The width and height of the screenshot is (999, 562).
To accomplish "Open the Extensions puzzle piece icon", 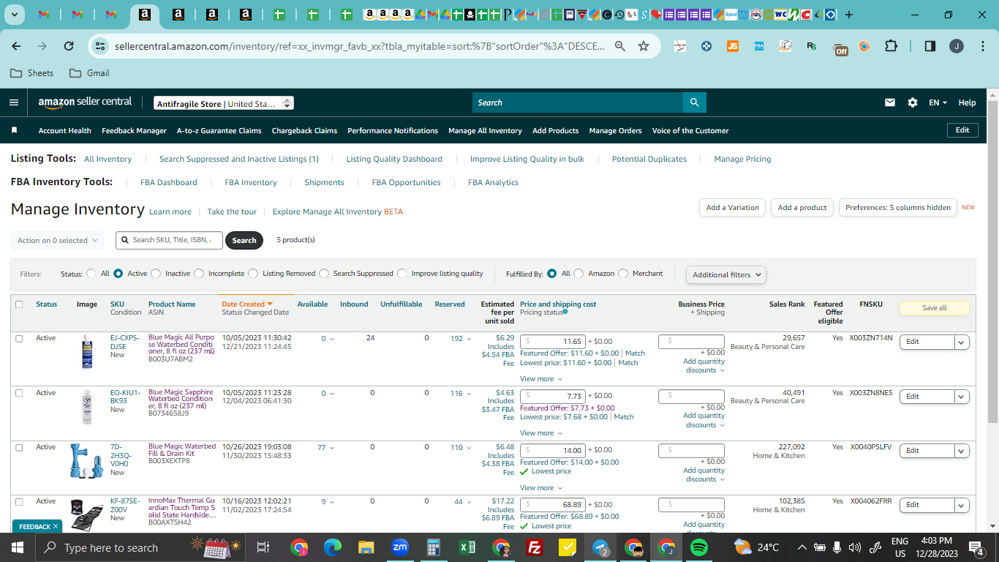I will 891,46.
